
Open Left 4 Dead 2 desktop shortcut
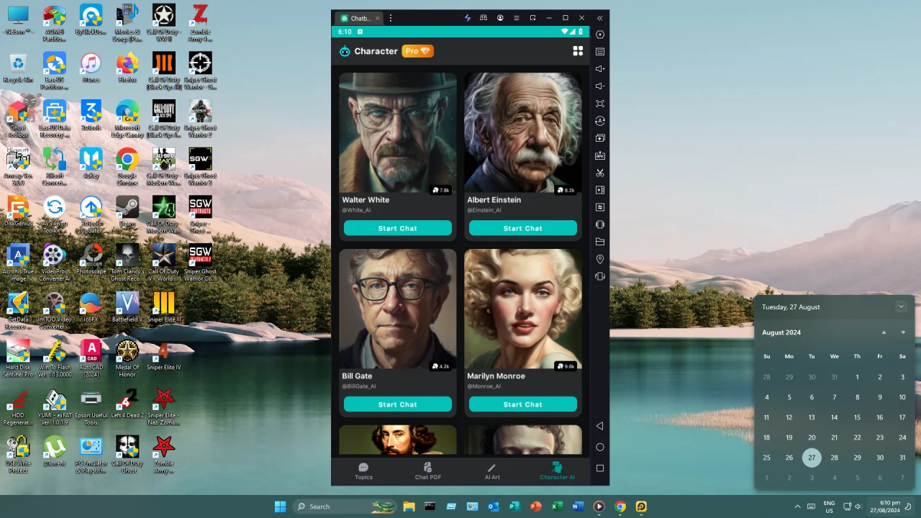click(x=127, y=404)
